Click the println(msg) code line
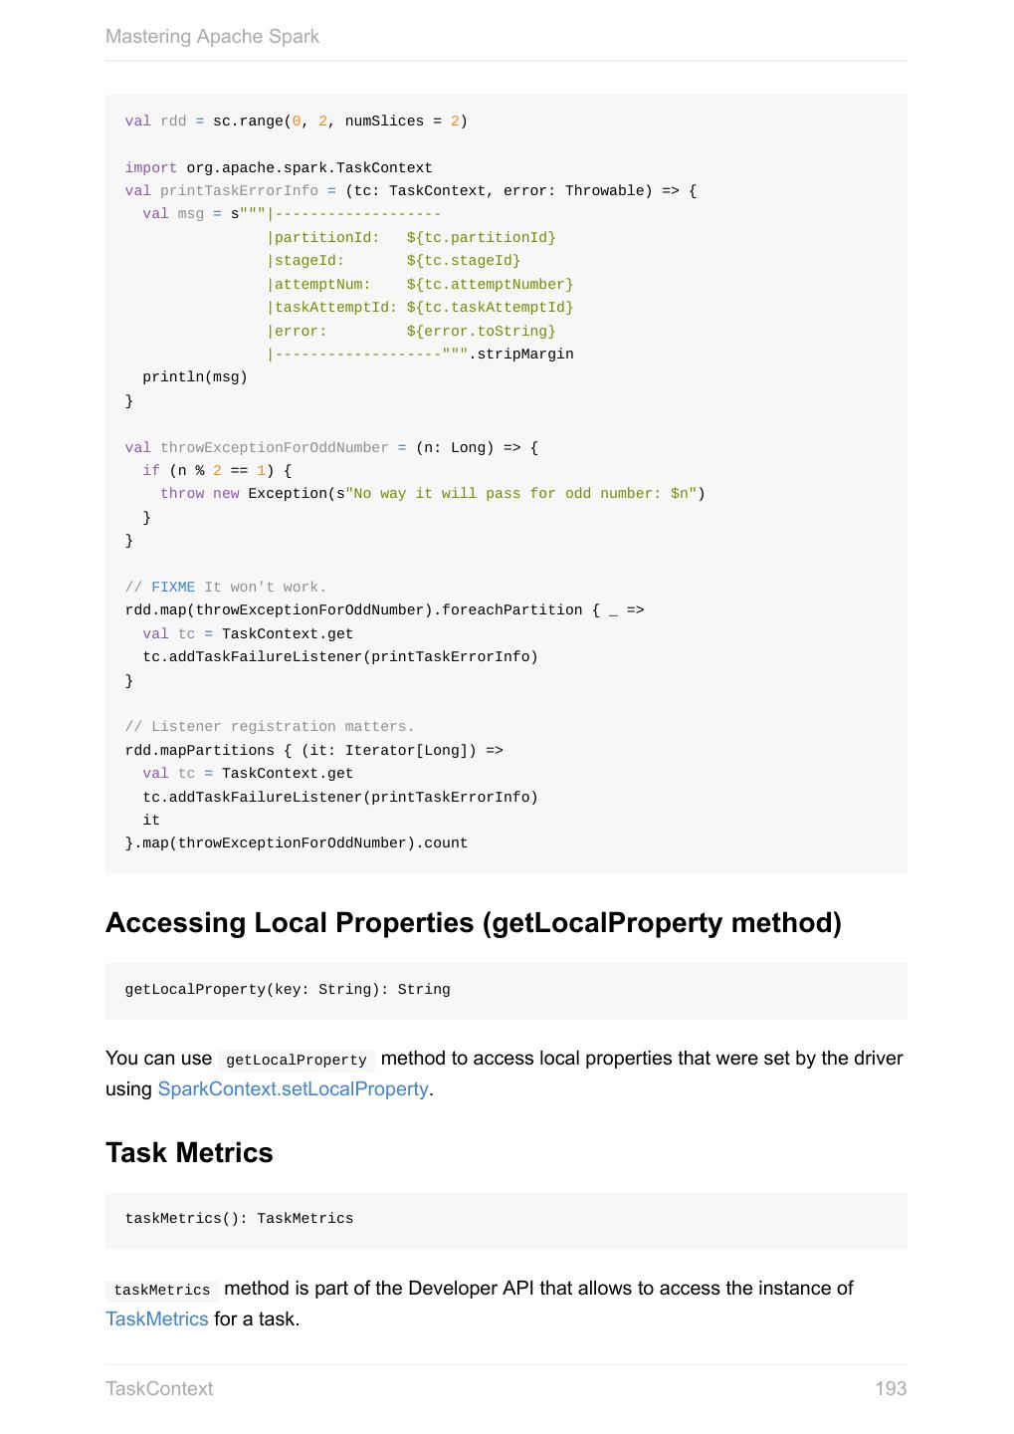1014x1434 pixels. [195, 377]
